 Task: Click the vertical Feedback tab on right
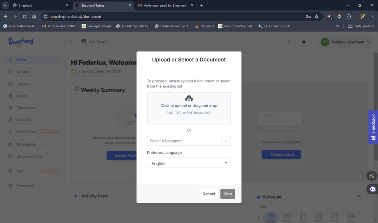tap(373, 127)
